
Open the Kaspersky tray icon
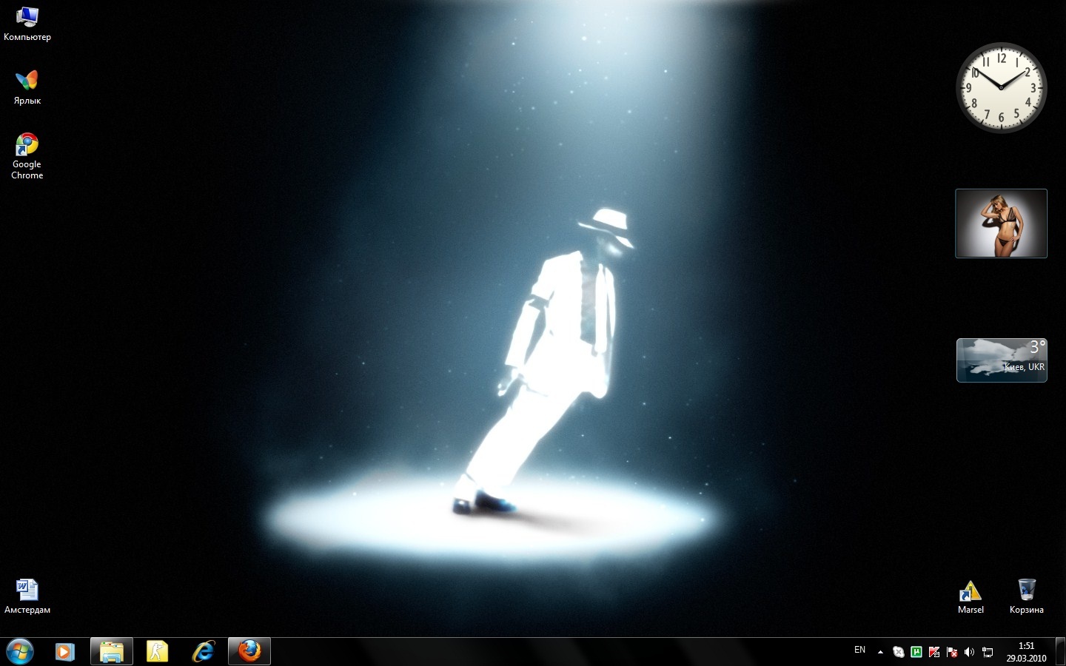click(x=934, y=652)
